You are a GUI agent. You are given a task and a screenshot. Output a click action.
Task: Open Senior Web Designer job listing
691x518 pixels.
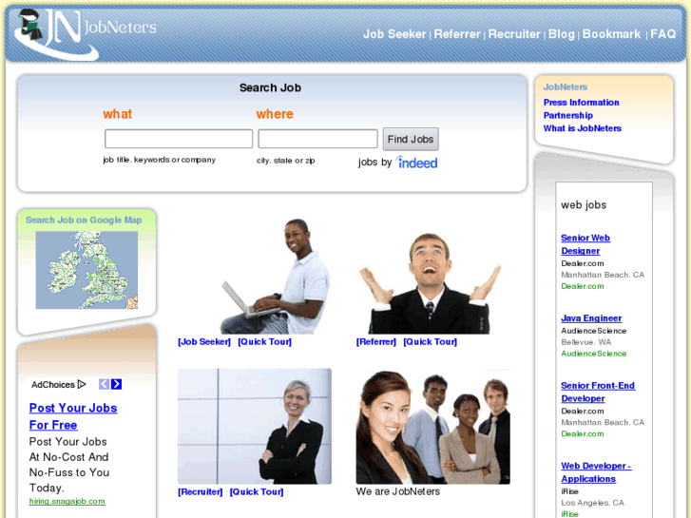coord(585,244)
